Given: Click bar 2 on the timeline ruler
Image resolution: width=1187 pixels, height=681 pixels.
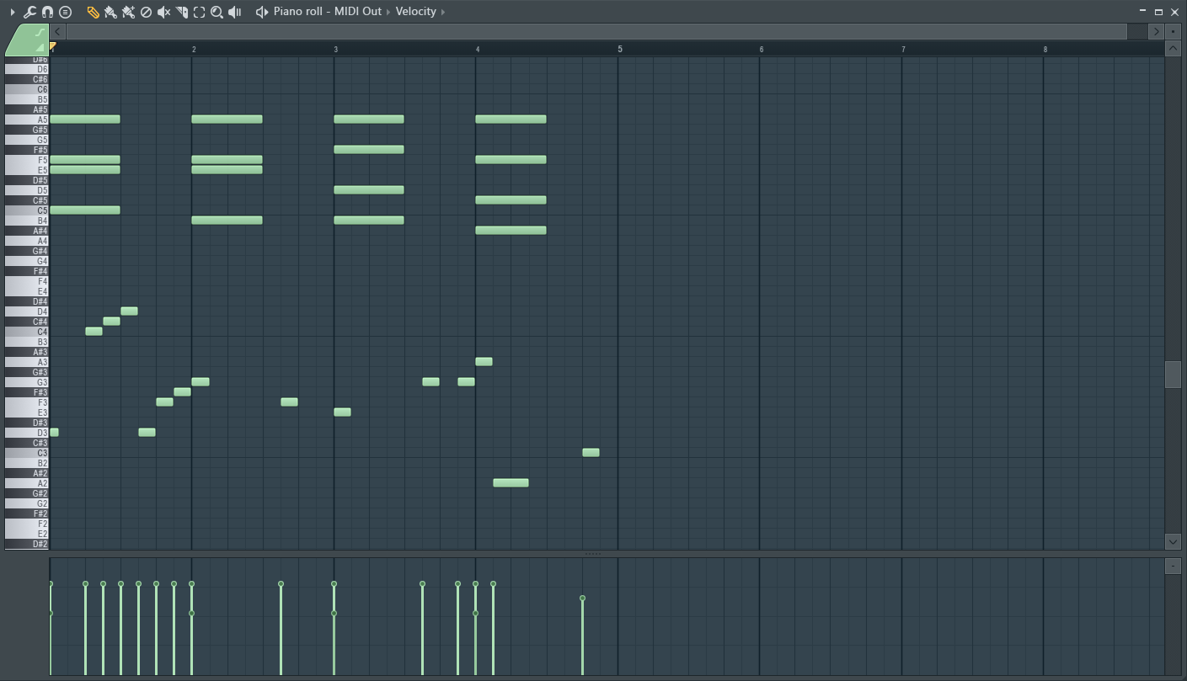Looking at the screenshot, I should tap(194, 50).
